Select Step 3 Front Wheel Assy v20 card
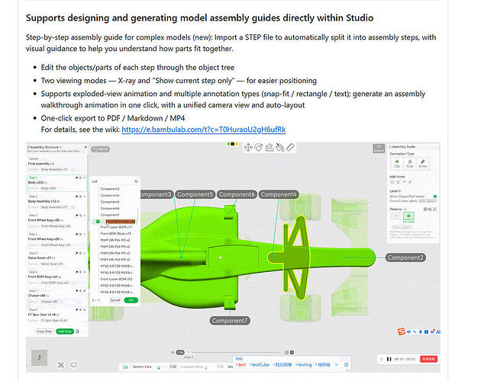 click(57, 220)
